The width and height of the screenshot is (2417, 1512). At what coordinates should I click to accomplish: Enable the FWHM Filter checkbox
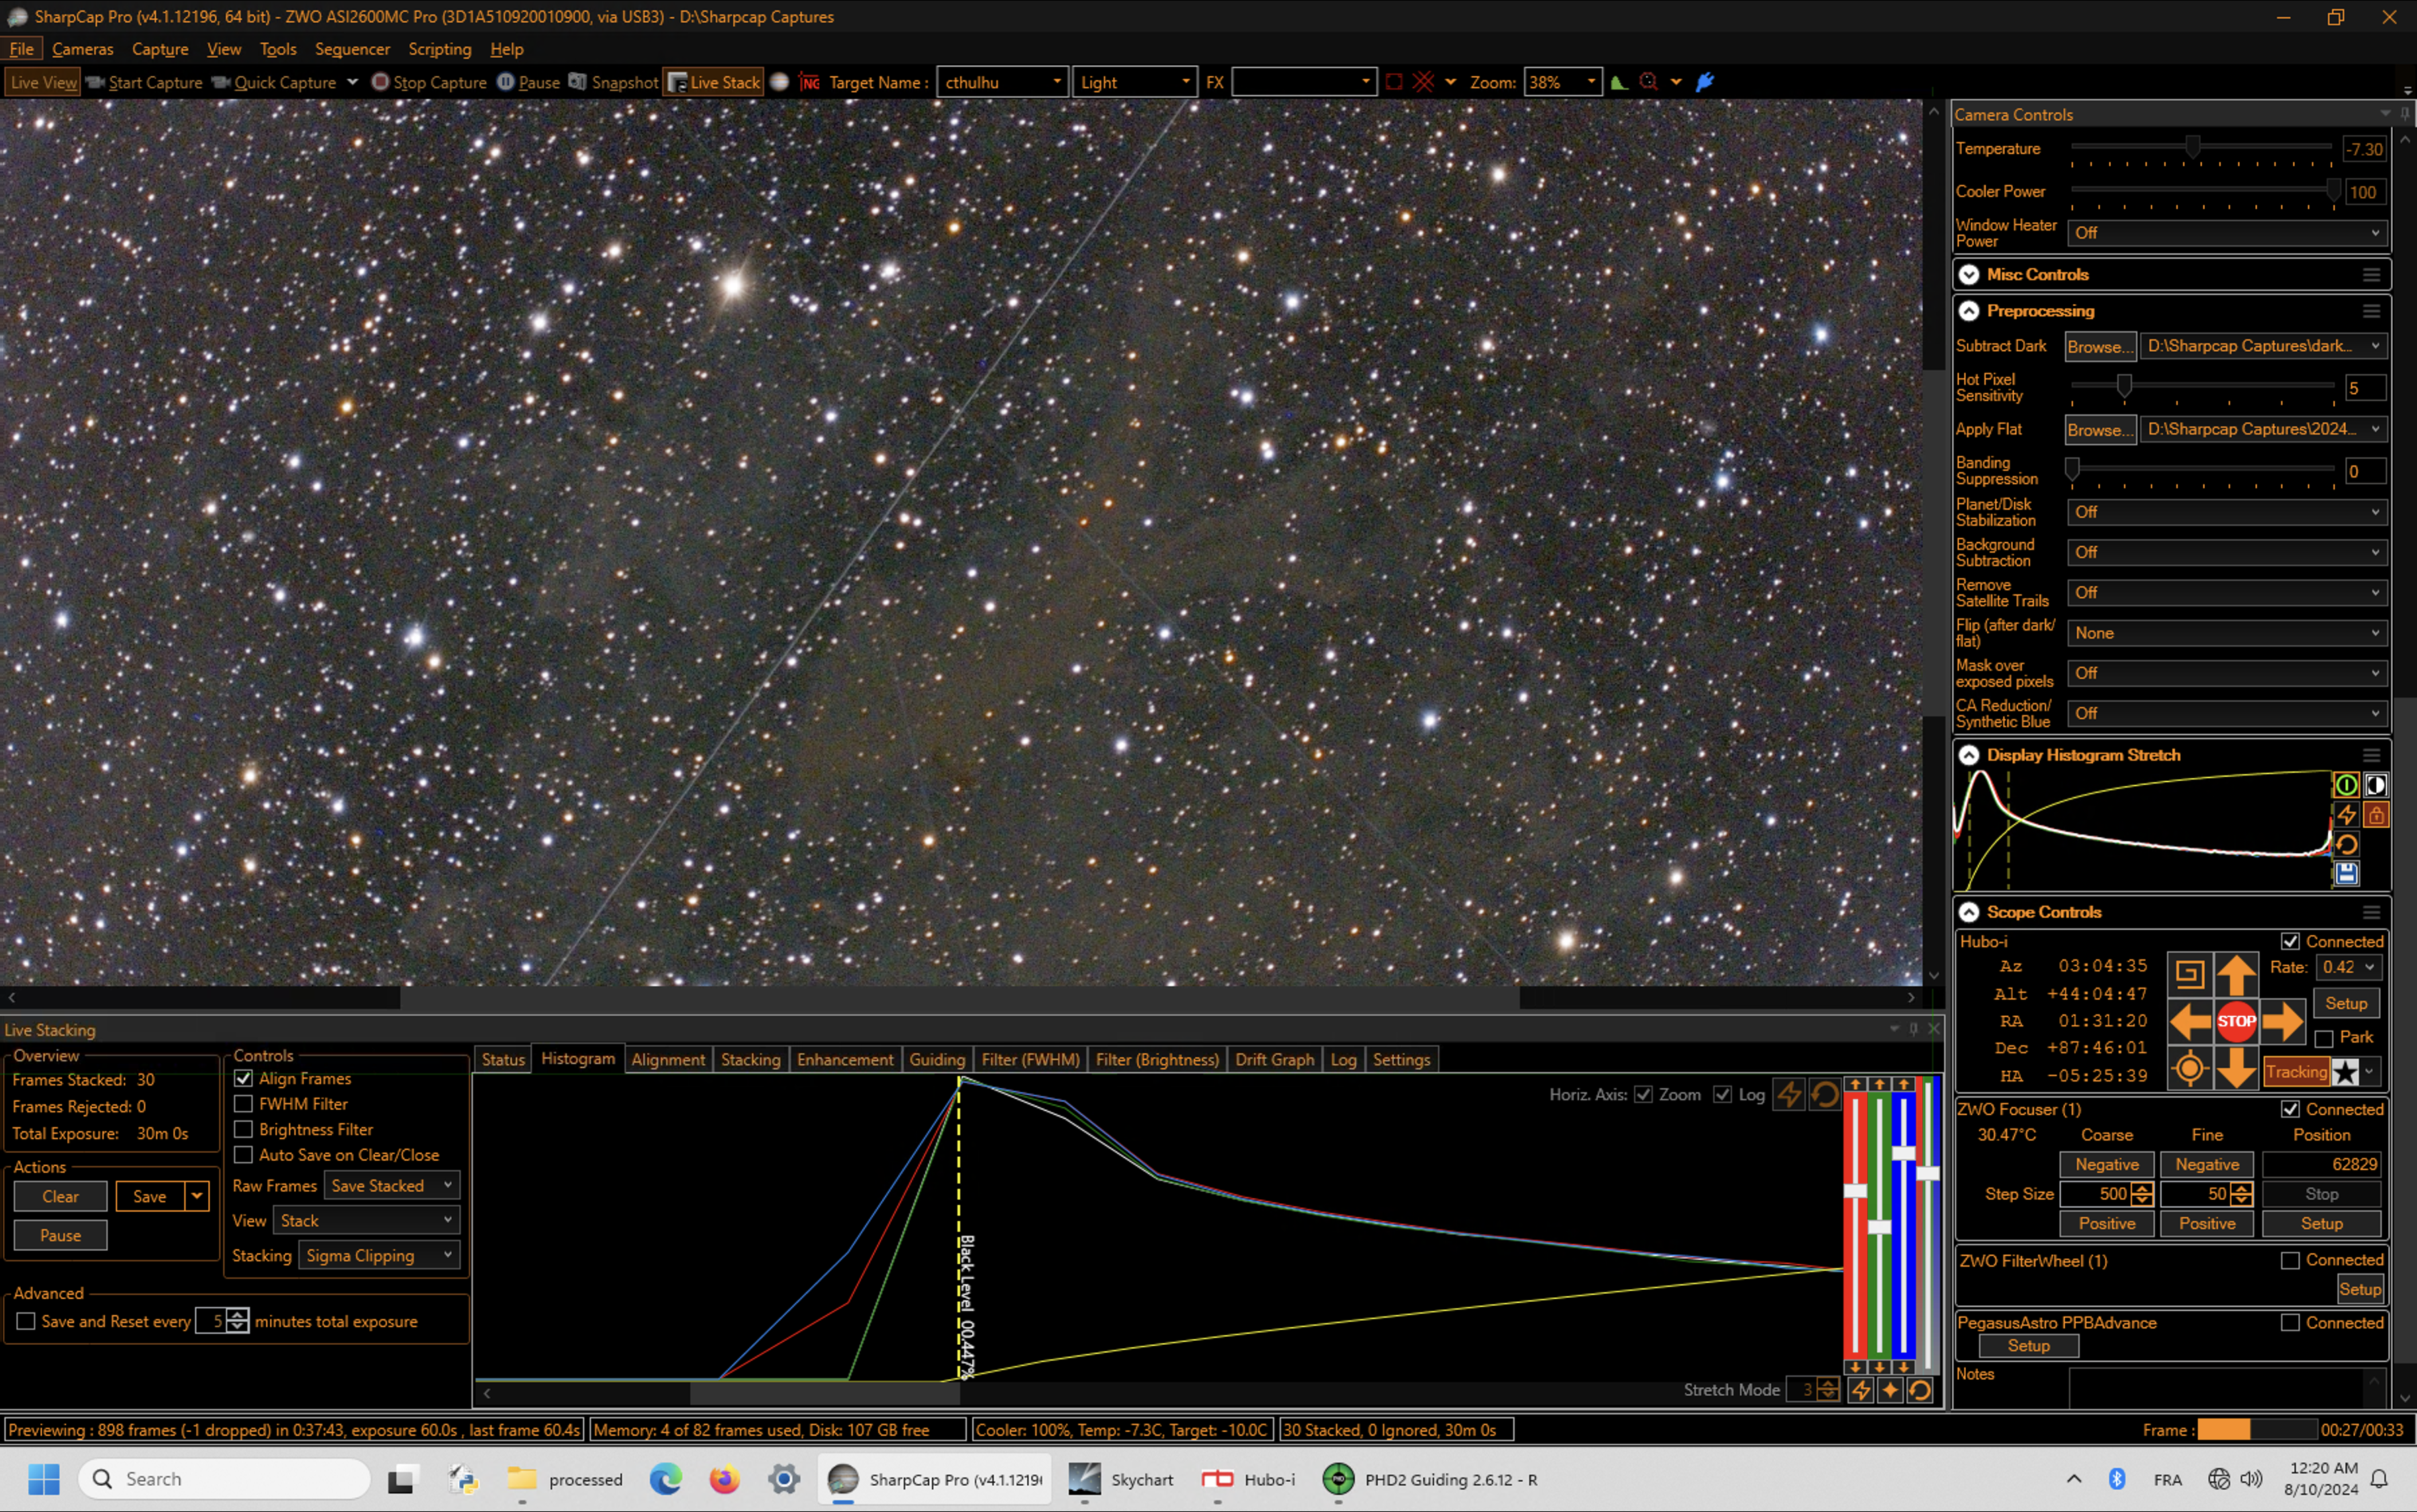coord(243,1104)
